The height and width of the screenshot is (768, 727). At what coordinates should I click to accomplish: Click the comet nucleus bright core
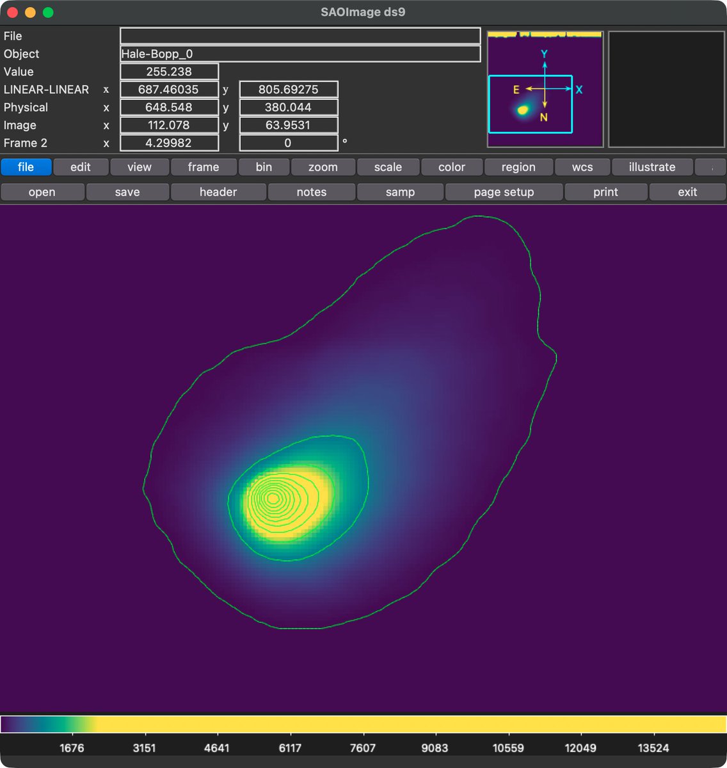pyautogui.click(x=273, y=498)
